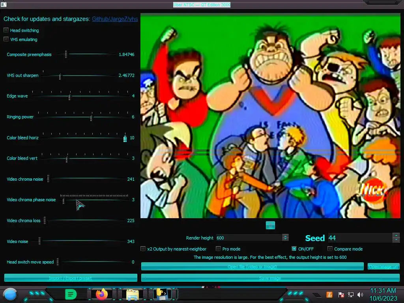Click the Video chroma noise slider handle
404x303 pixels.
coord(49,178)
